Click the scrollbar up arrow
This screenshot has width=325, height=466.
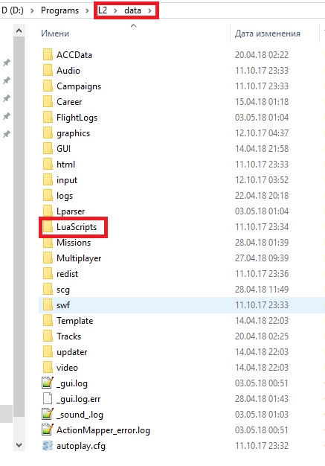[x=19, y=31]
